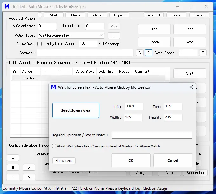Click the Screenshot button
The height and width of the screenshot is (194, 216).
pyautogui.click(x=195, y=173)
